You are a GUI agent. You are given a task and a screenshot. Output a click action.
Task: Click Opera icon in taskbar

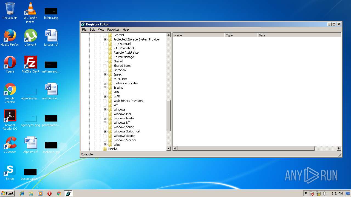[49, 193]
